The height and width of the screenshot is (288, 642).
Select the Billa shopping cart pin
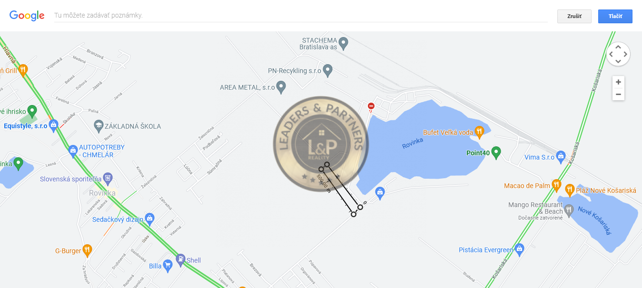point(167,265)
